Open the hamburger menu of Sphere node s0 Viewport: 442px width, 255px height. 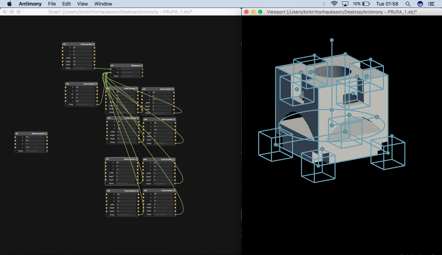[46, 134]
